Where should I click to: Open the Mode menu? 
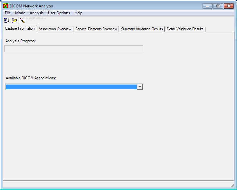(x=20, y=13)
